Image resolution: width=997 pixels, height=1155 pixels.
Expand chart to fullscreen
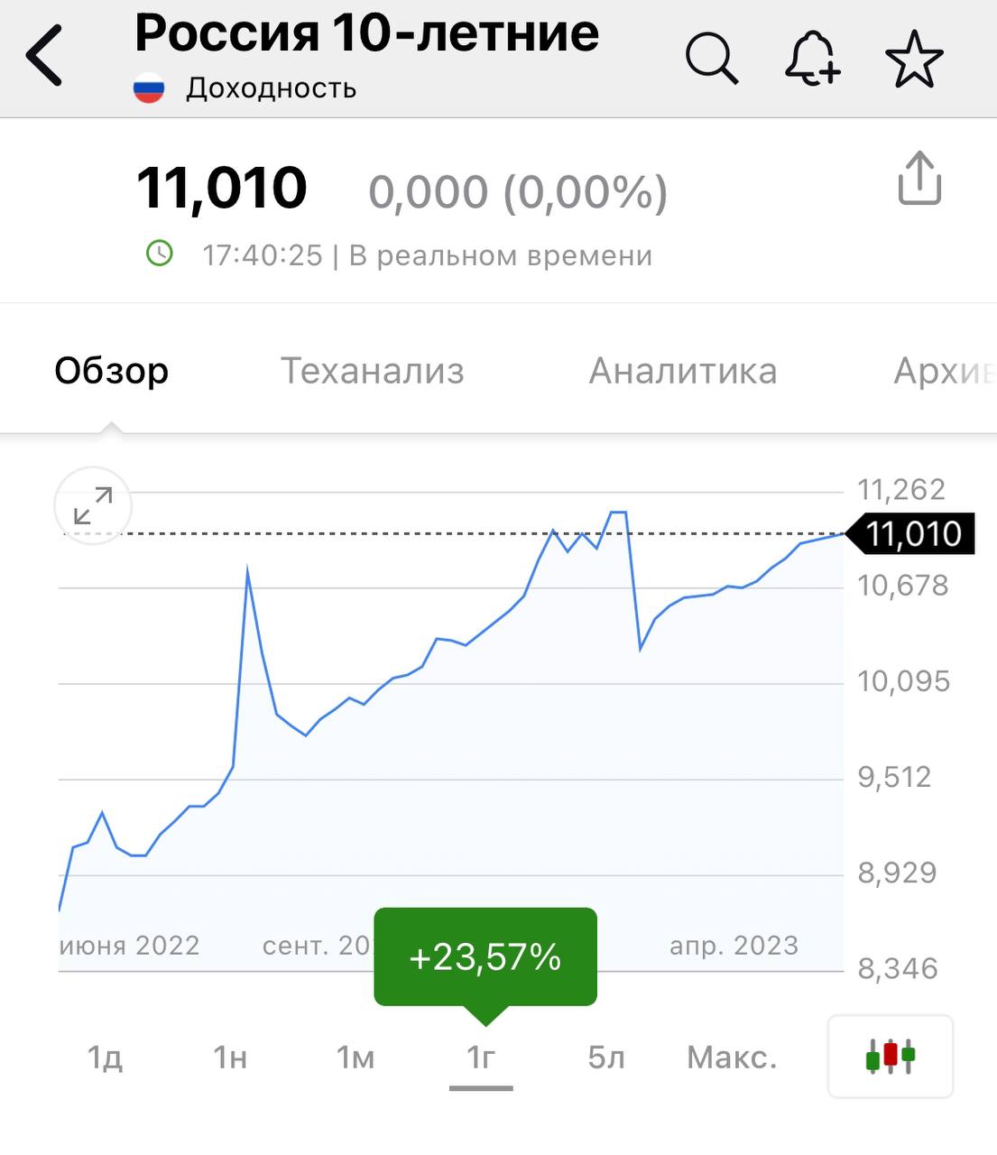(93, 505)
